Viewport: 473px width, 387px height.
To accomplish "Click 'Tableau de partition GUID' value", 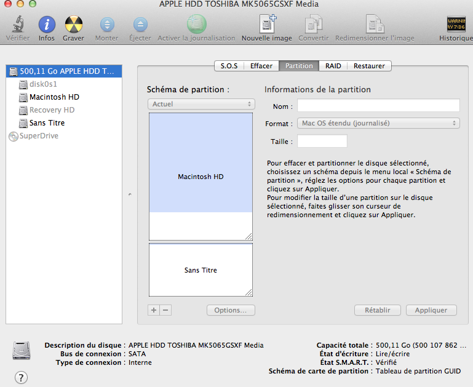I will [418, 372].
